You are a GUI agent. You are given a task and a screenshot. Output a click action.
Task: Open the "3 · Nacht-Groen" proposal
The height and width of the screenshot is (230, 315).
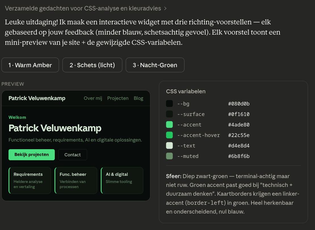click(x=155, y=65)
